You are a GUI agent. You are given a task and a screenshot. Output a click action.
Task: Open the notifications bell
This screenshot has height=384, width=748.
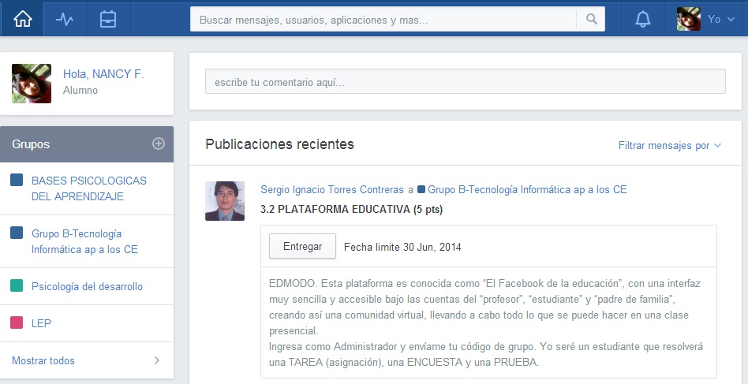(642, 20)
